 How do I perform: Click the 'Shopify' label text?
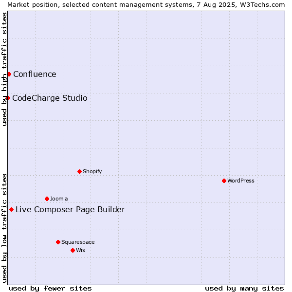pyautogui.click(x=92, y=171)
